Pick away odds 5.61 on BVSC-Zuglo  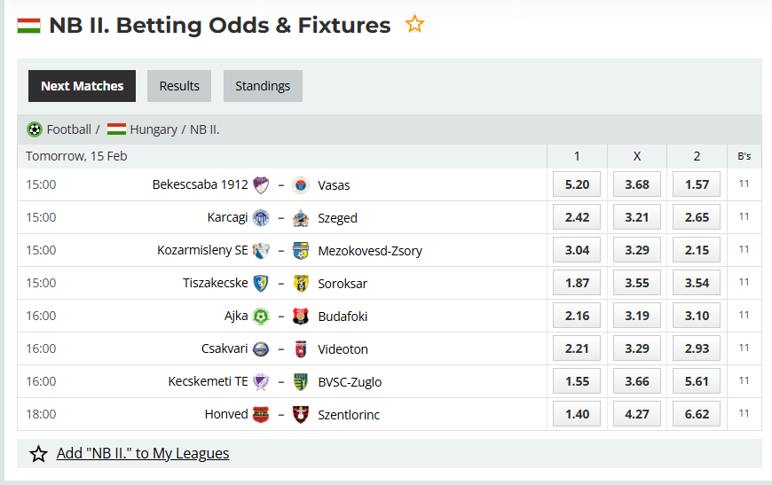pos(697,381)
